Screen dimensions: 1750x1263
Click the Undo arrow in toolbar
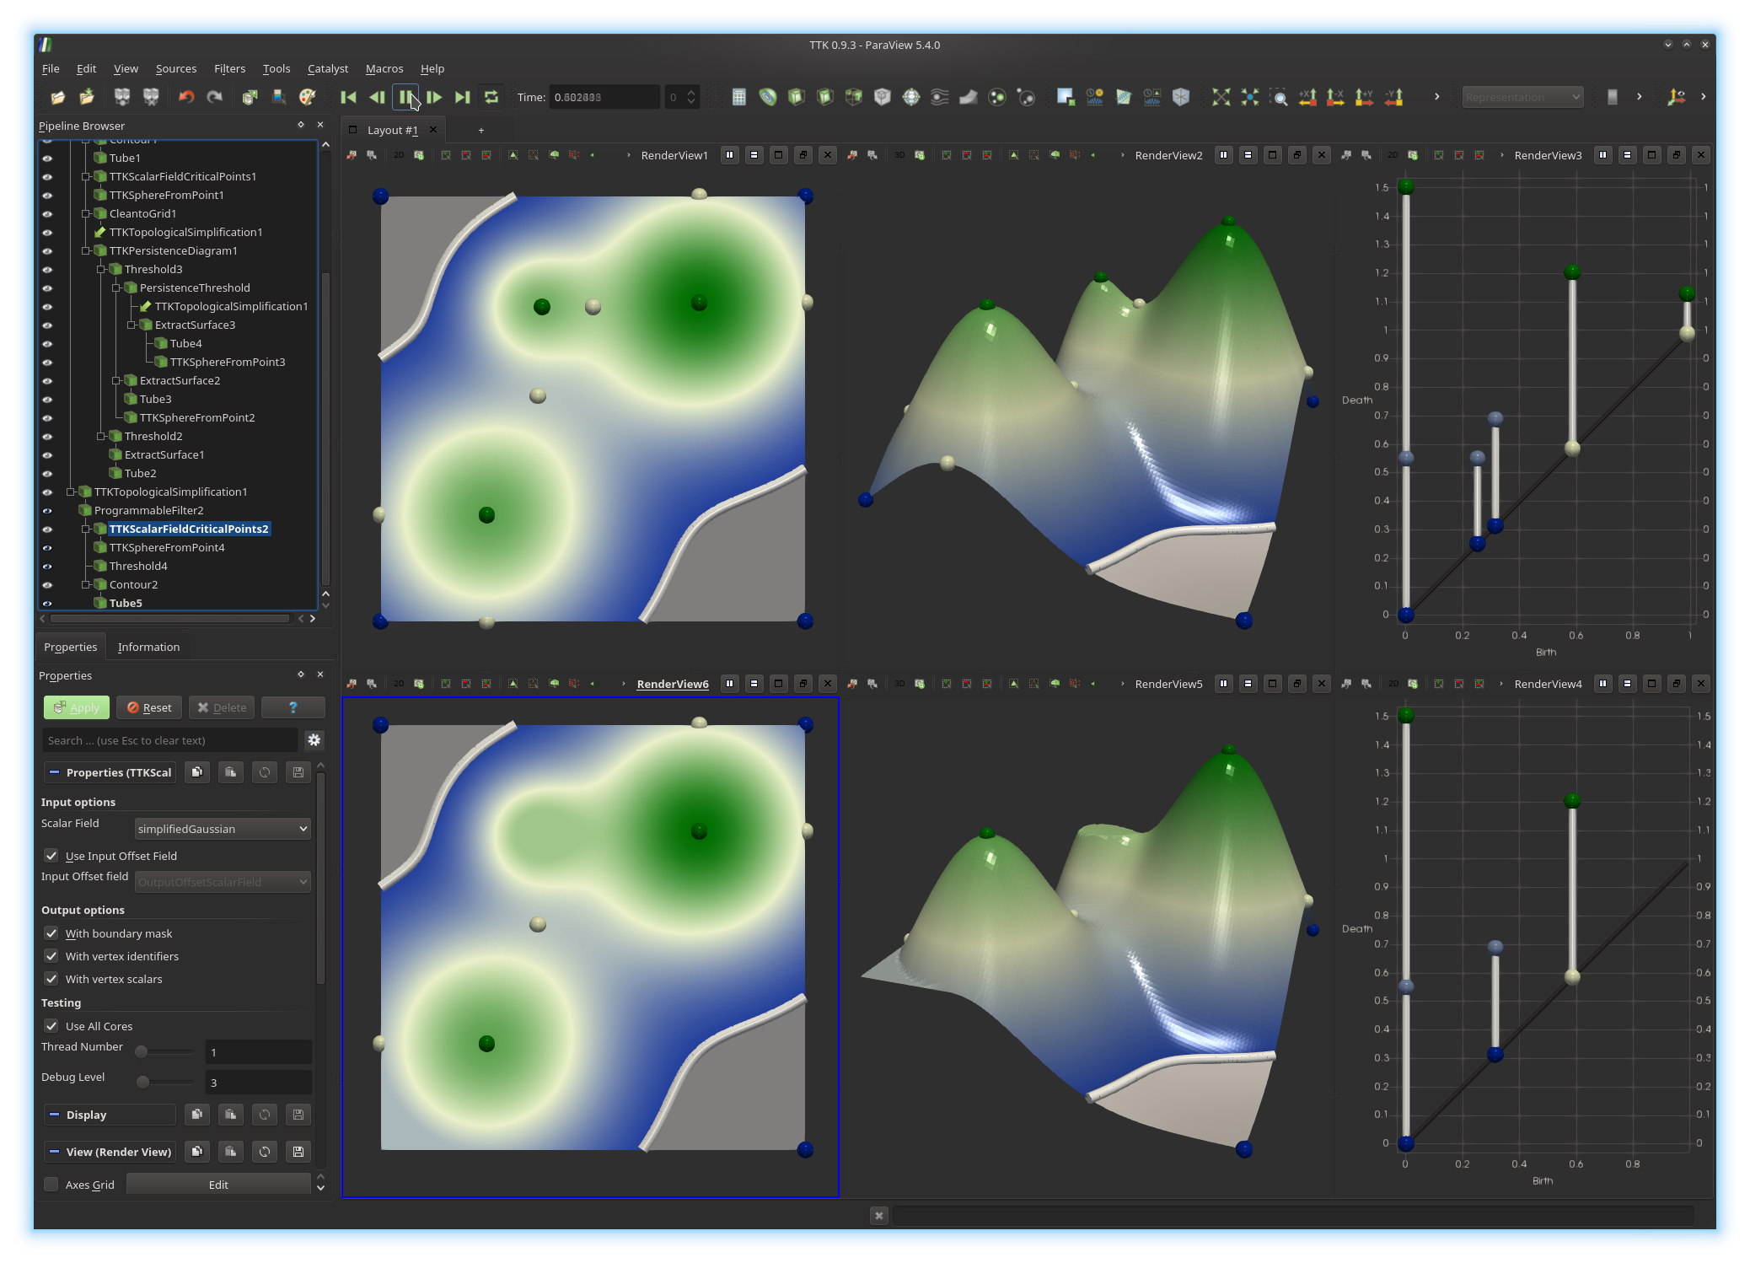[x=186, y=97]
